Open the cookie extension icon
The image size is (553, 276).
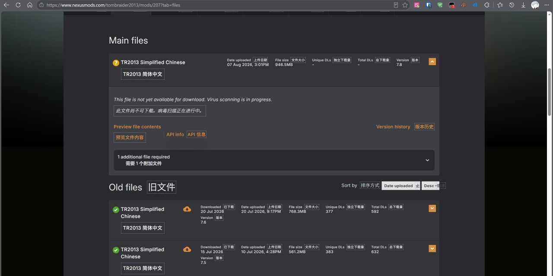[463, 5]
